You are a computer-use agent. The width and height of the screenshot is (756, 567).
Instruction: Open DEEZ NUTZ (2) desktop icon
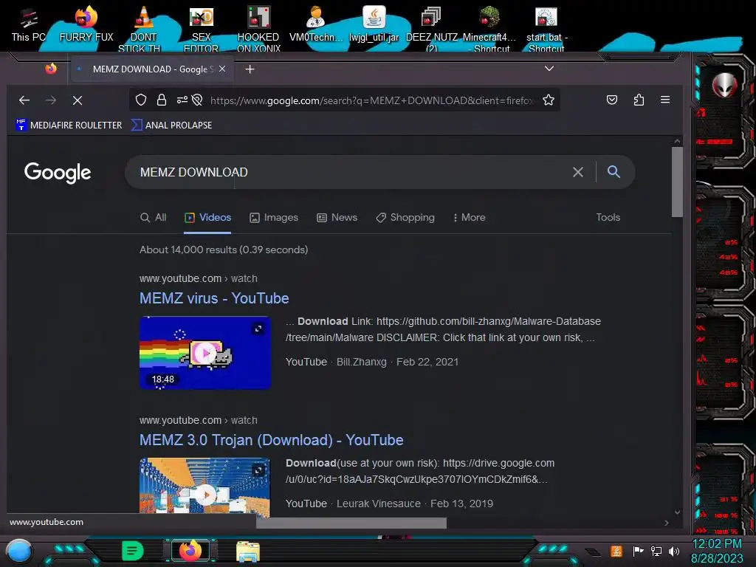point(431,29)
